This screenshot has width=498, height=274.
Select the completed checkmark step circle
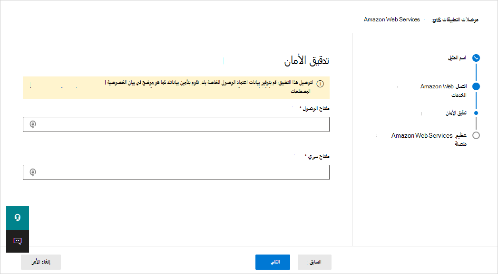[476, 58]
